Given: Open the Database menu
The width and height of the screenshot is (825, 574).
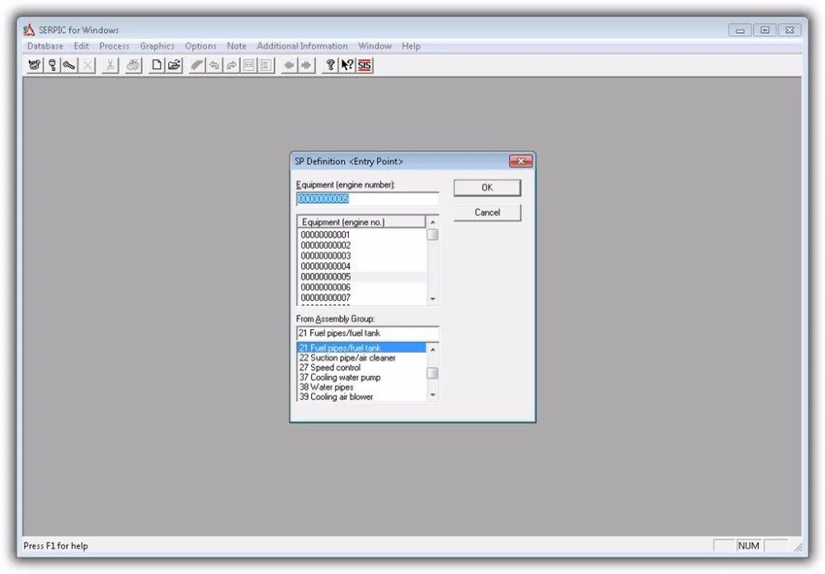Looking at the screenshot, I should (x=45, y=46).
